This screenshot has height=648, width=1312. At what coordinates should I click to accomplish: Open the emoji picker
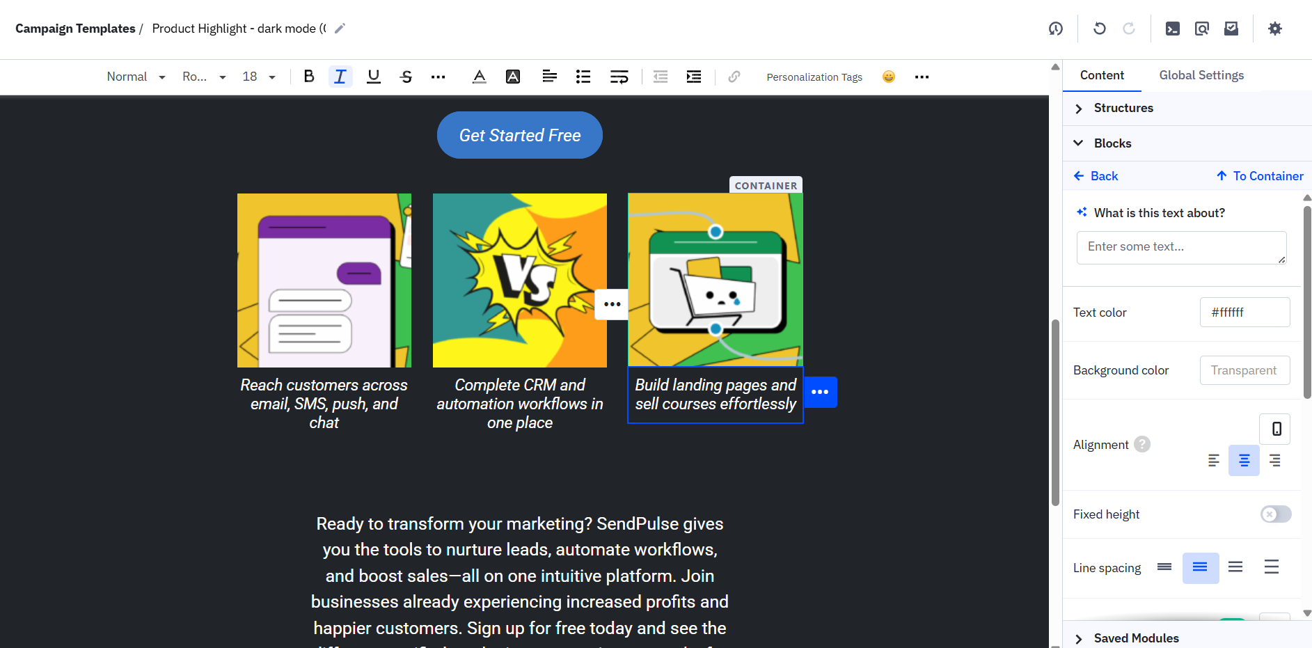point(889,77)
